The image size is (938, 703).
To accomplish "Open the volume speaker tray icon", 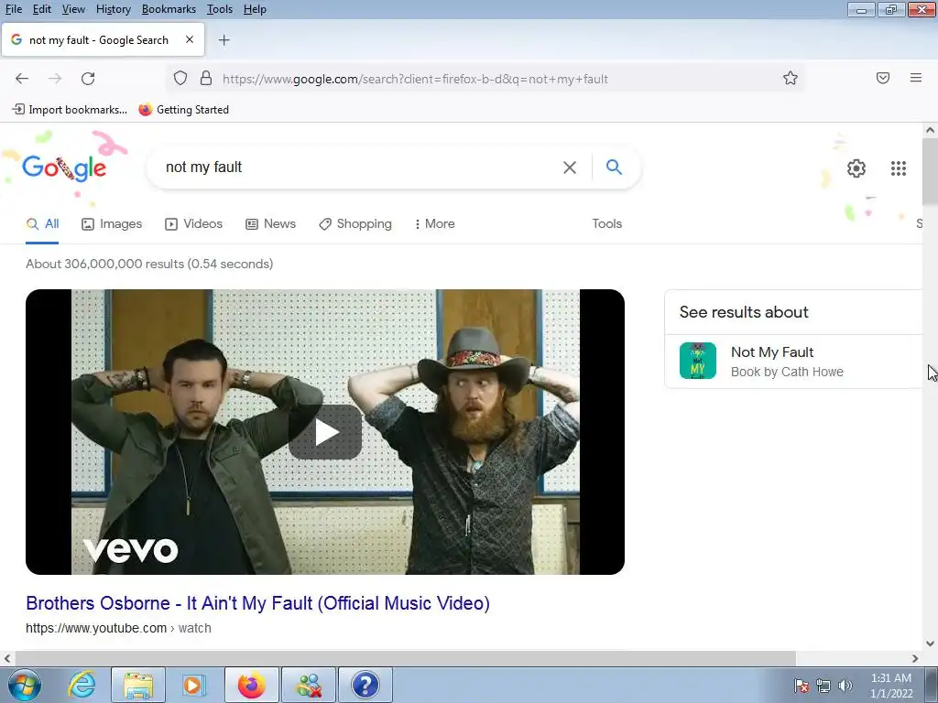I will click(845, 686).
